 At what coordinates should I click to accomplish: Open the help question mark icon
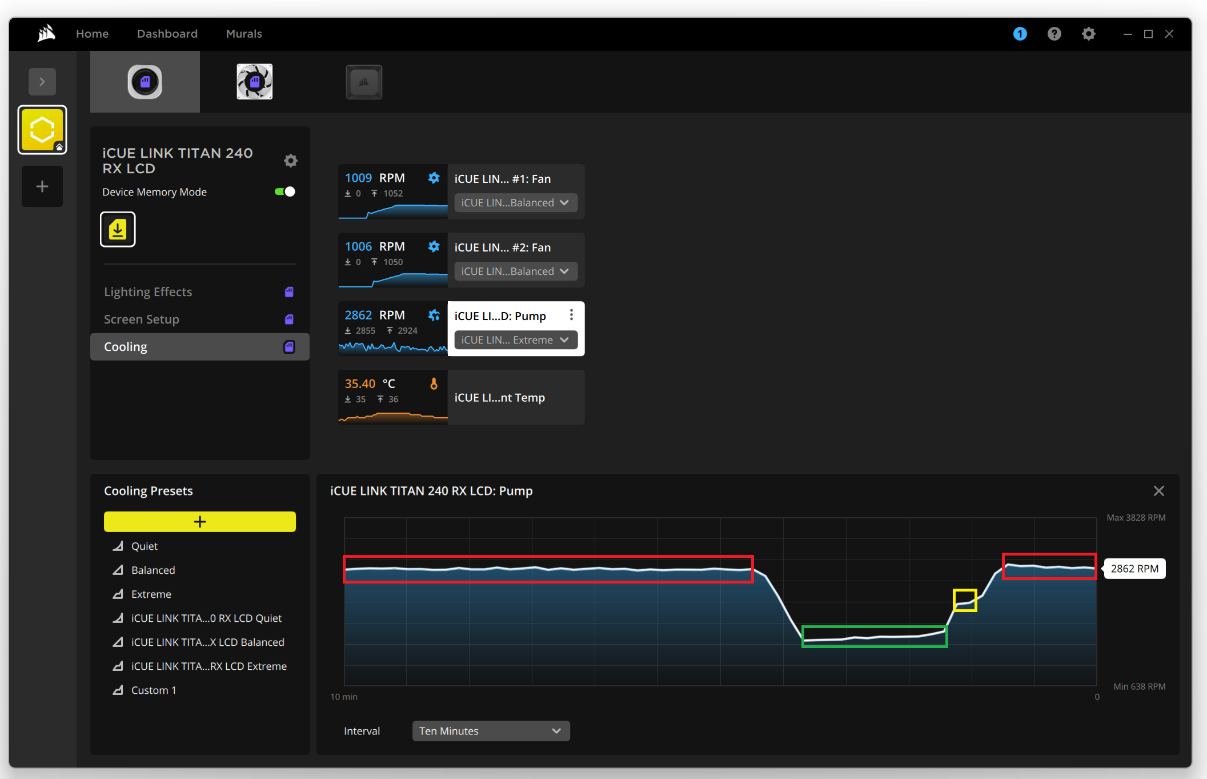[1054, 34]
